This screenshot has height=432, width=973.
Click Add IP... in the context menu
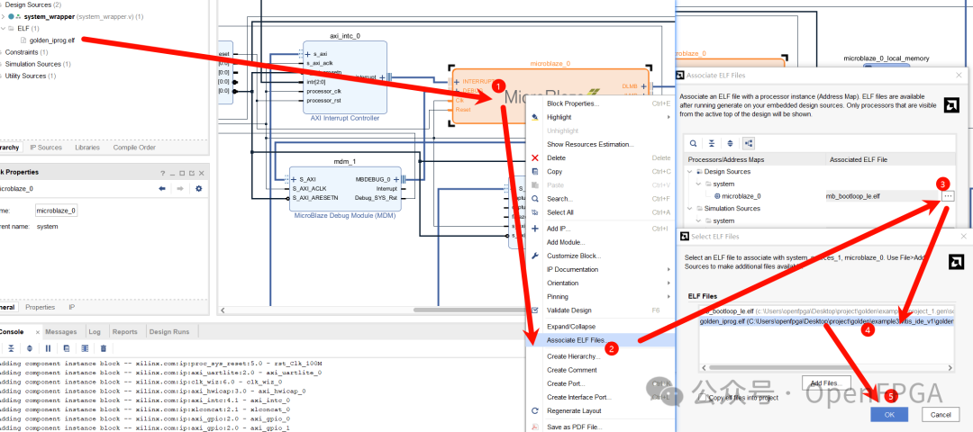tap(600, 229)
